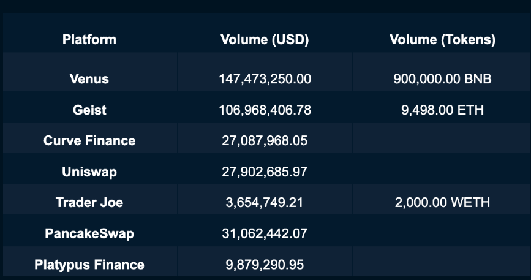Click the 2,000.00 WETH token cell

(x=442, y=202)
